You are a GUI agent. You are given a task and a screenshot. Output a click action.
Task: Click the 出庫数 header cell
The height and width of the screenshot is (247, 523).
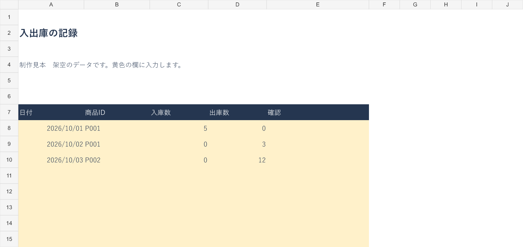pos(237,112)
